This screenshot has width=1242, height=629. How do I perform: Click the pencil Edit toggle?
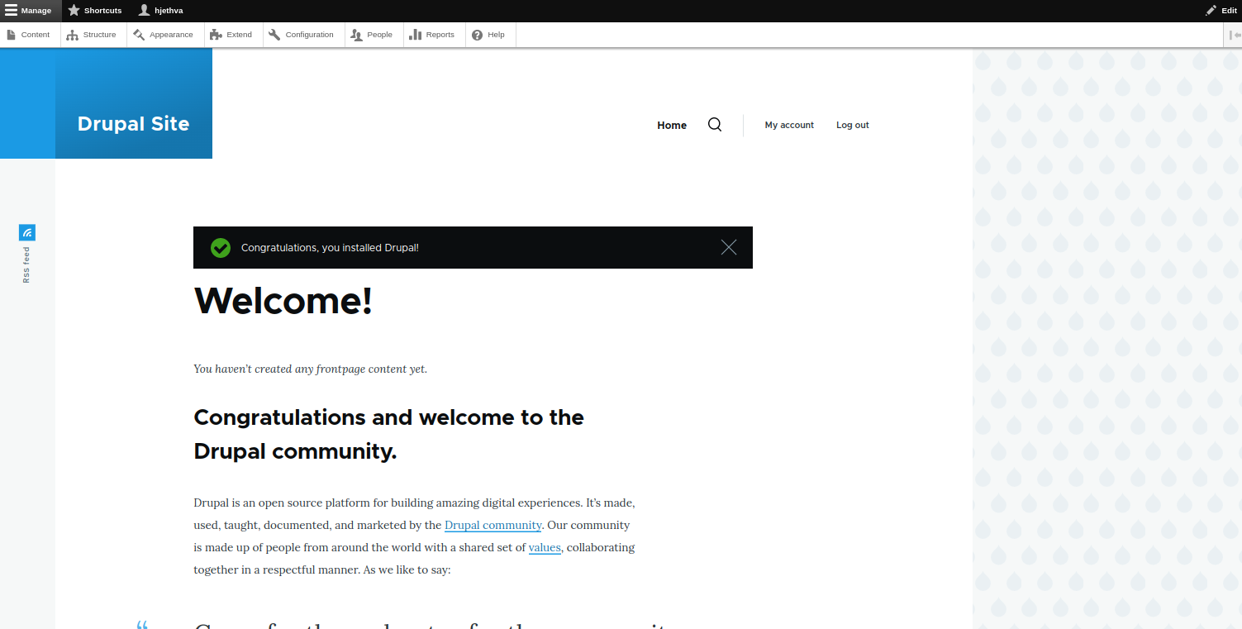point(1221,11)
